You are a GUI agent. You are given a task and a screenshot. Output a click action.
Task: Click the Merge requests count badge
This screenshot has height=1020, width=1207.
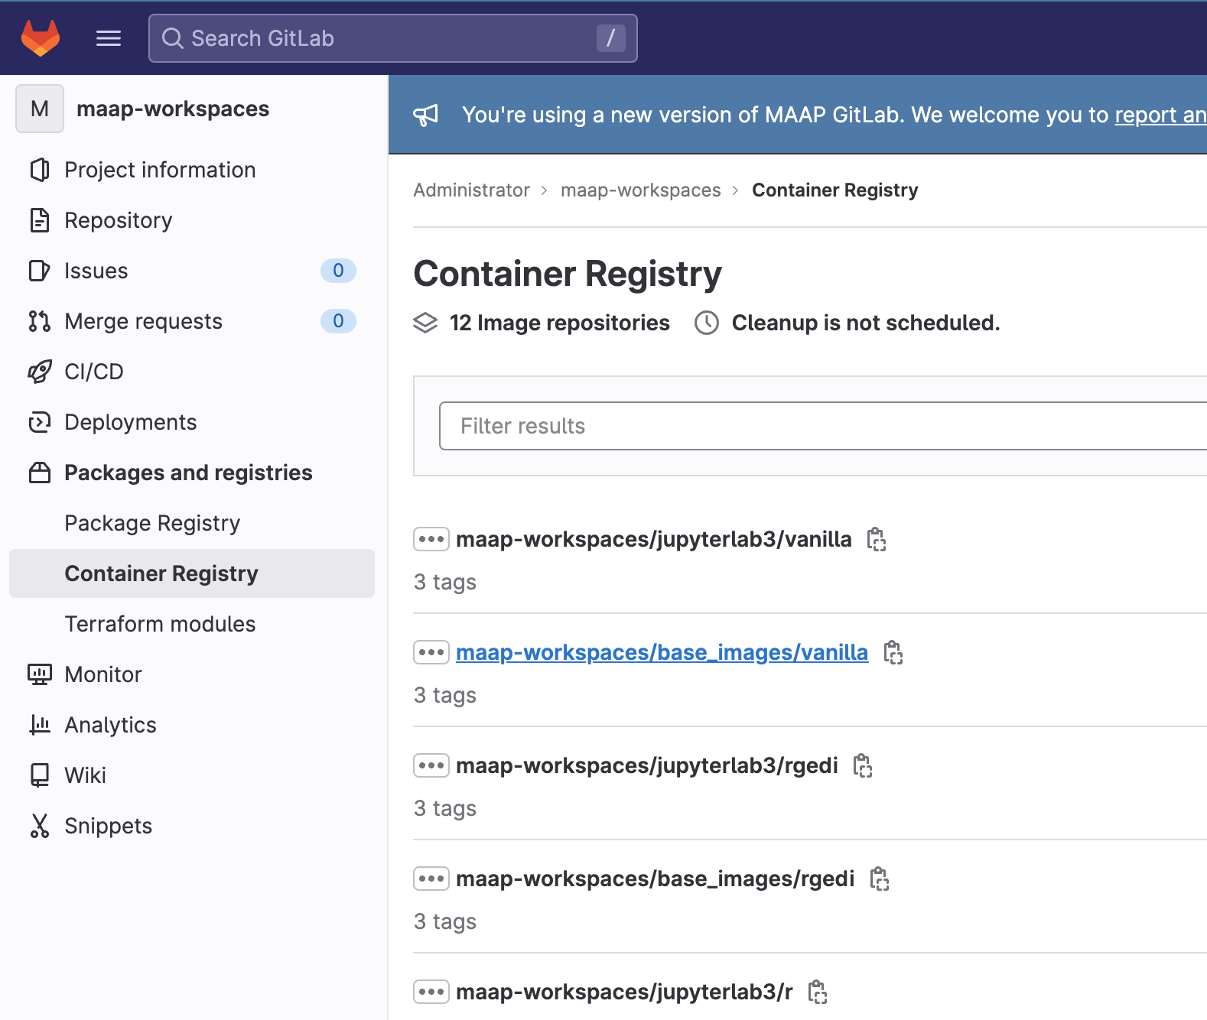(x=338, y=321)
